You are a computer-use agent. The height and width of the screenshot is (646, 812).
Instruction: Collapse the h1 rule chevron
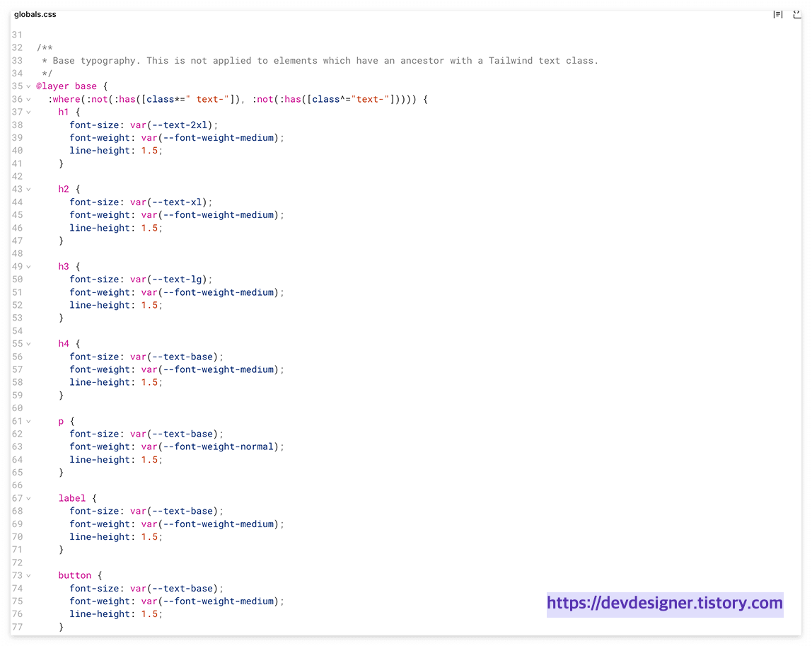[28, 112]
